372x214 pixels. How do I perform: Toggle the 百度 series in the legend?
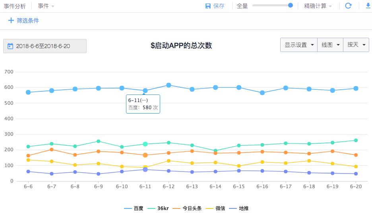[x=134, y=208]
